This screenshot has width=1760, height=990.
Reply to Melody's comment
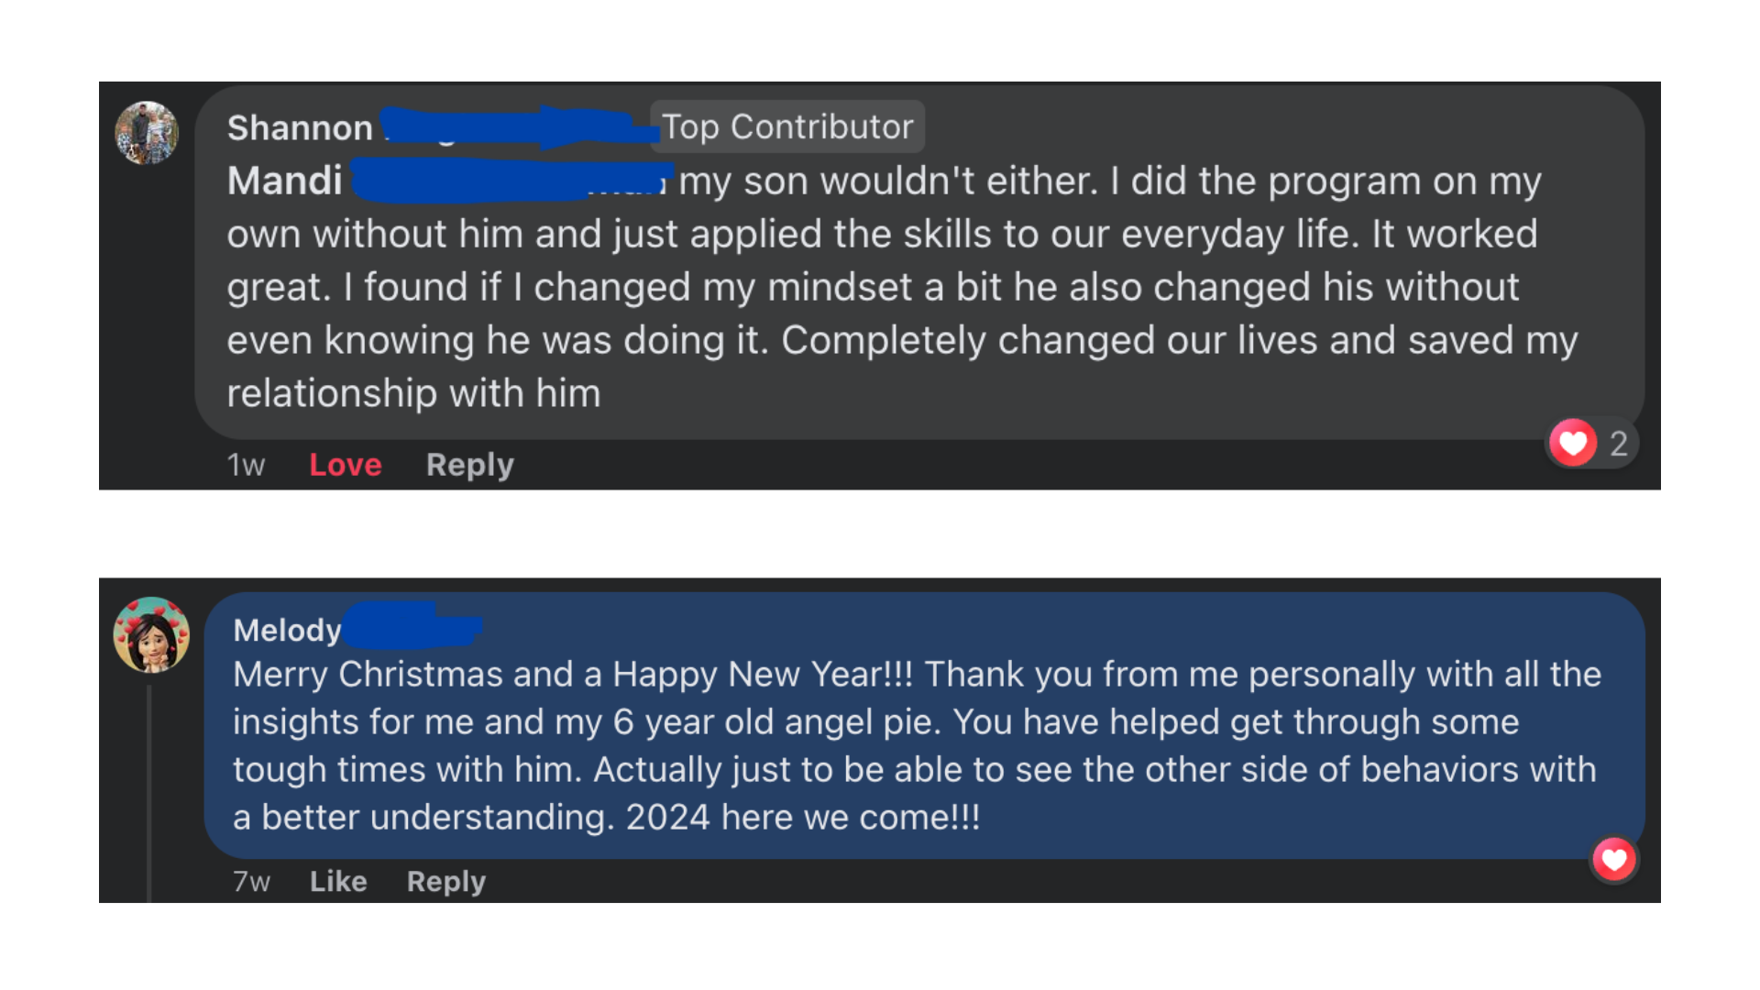click(x=445, y=881)
